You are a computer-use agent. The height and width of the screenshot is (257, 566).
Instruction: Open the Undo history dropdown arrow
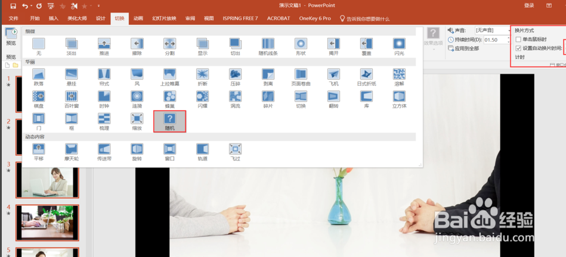[32, 6]
